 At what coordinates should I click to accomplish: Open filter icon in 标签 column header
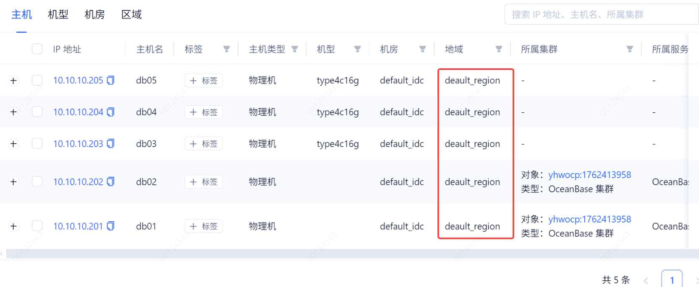click(x=226, y=49)
